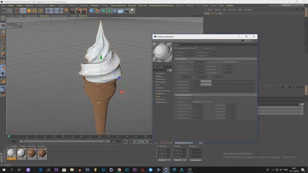This screenshot has width=308, height=173.
Task: Click the round button below the material name
Action: (x=170, y=70)
